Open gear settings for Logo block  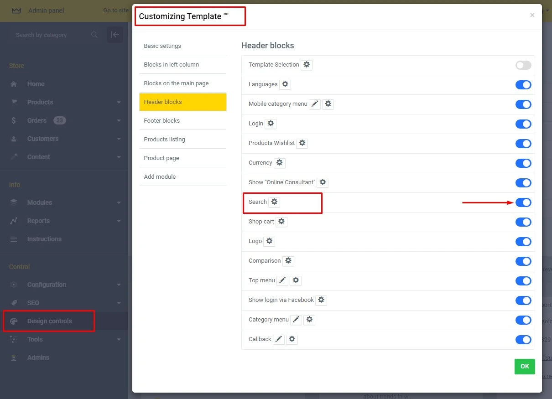[x=269, y=241]
